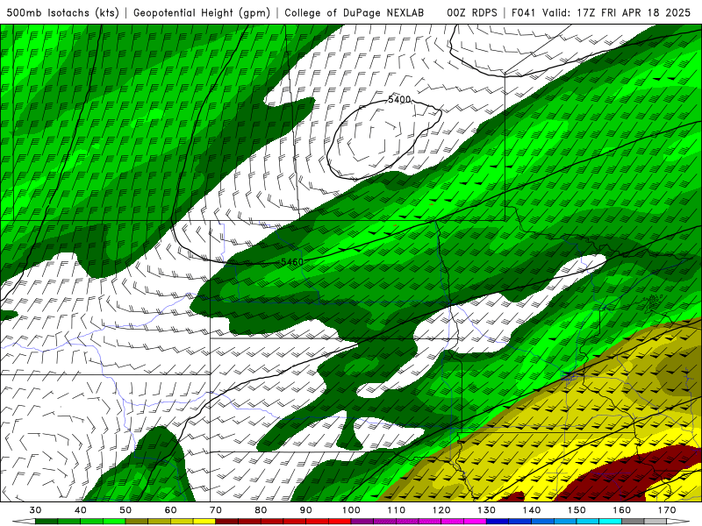
Task: Click the 130 value on the color scale
Action: tap(486, 510)
